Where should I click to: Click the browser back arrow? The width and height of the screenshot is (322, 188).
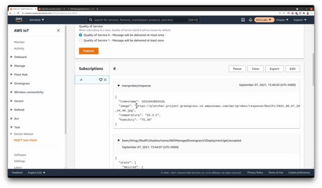click(x=11, y=13)
